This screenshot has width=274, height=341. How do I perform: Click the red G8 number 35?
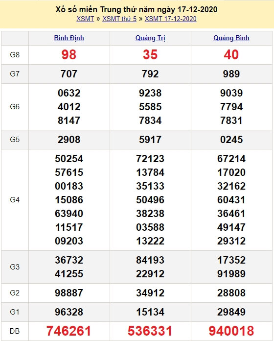click(150, 54)
